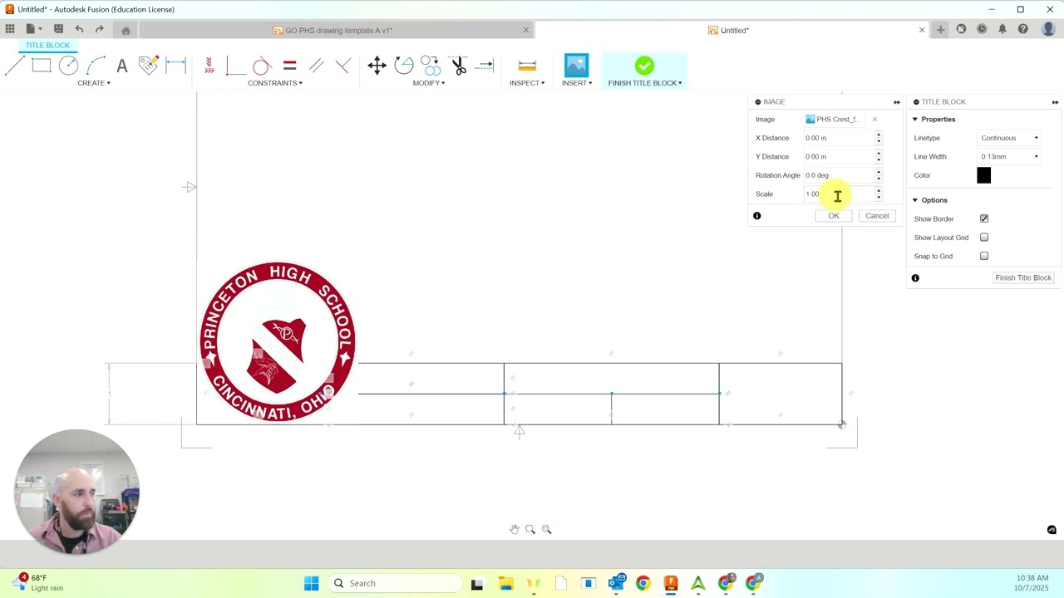Apply the Parallel constraint
This screenshot has height=598, width=1064.
(316, 66)
